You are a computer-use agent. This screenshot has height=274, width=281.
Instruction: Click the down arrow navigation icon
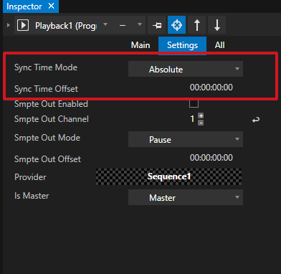coord(217,25)
